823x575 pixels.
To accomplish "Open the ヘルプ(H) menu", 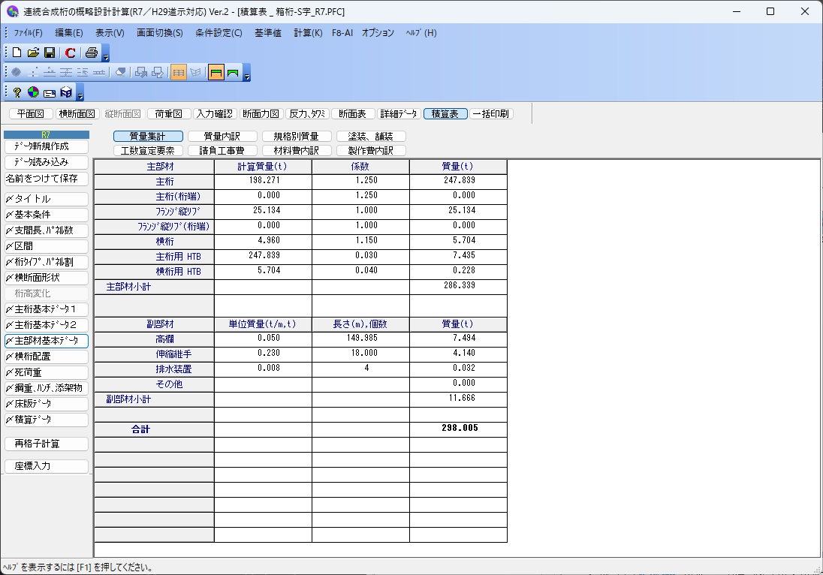I will [x=421, y=33].
